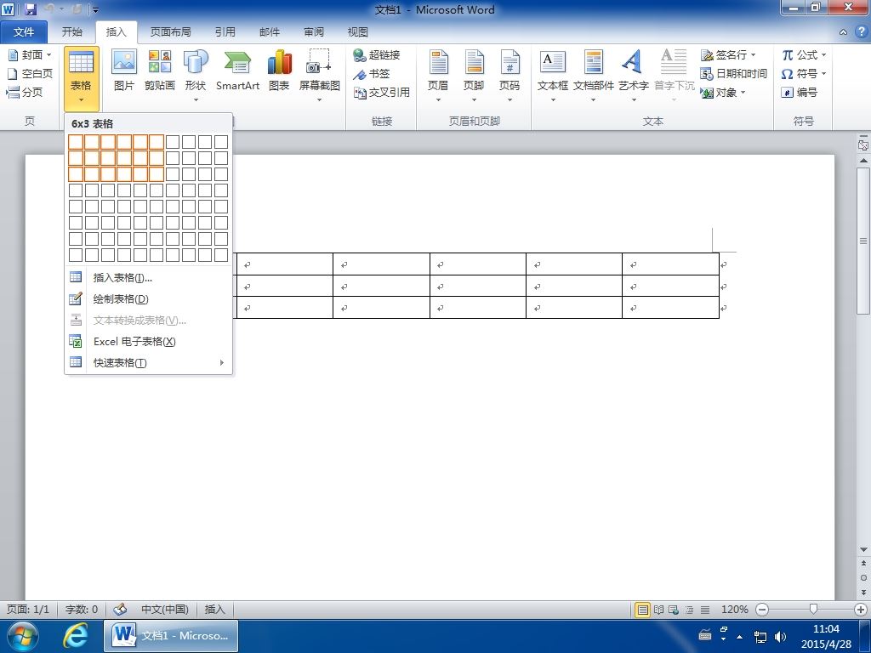Open 页码 page number options
Image resolution: width=871 pixels, height=653 pixels.
510,75
